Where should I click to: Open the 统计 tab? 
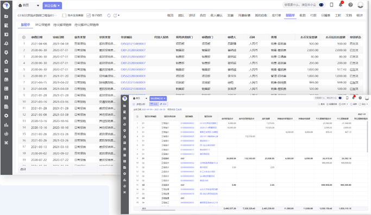point(360,15)
